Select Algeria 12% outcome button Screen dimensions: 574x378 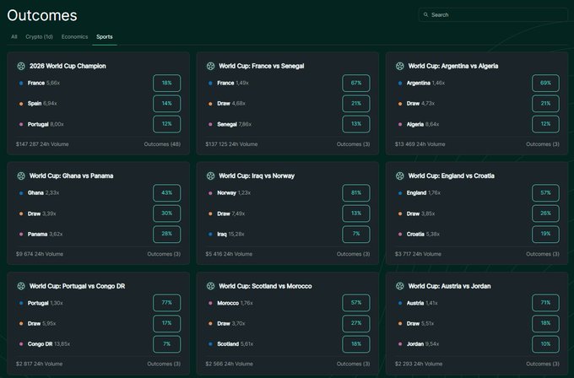tap(545, 124)
